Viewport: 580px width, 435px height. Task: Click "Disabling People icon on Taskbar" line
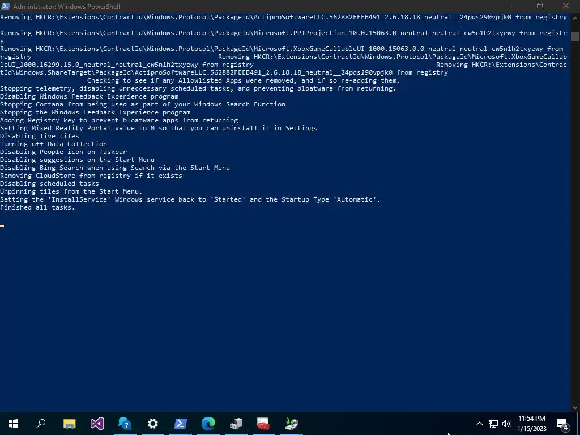coord(63,152)
